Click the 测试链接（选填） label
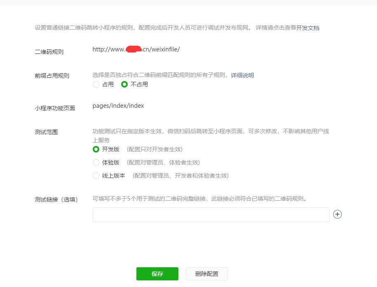This screenshot has height=287, width=377. 56,199
